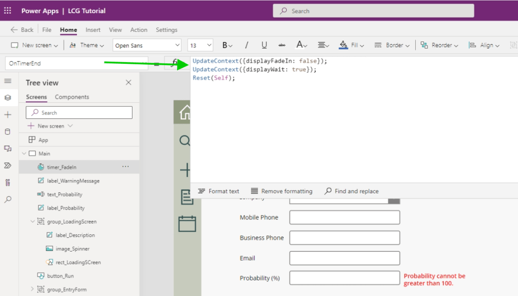Click the plus icon in app canvas

tap(185, 170)
